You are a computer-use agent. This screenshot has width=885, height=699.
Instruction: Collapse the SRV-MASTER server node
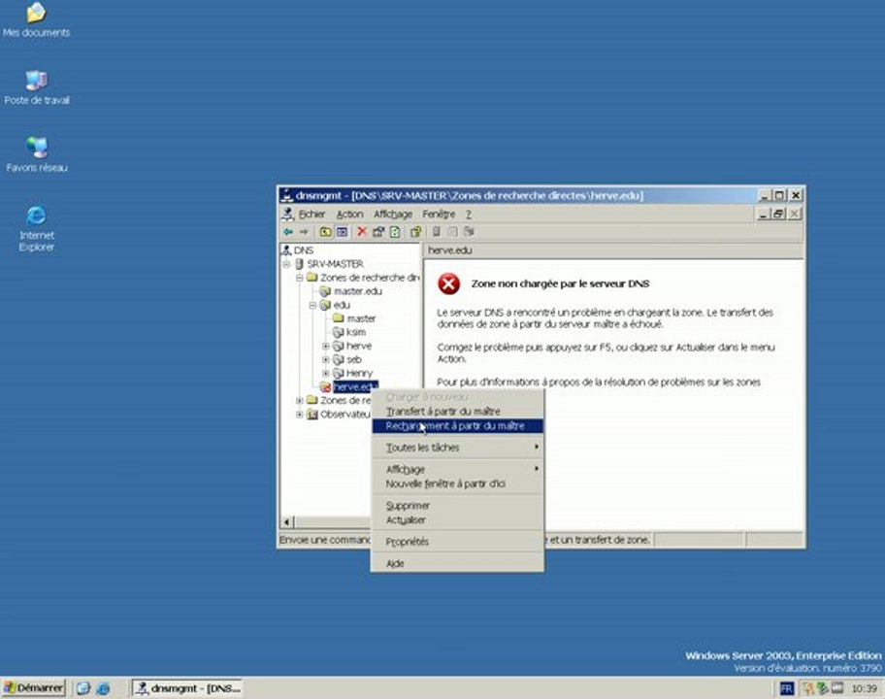(x=286, y=264)
